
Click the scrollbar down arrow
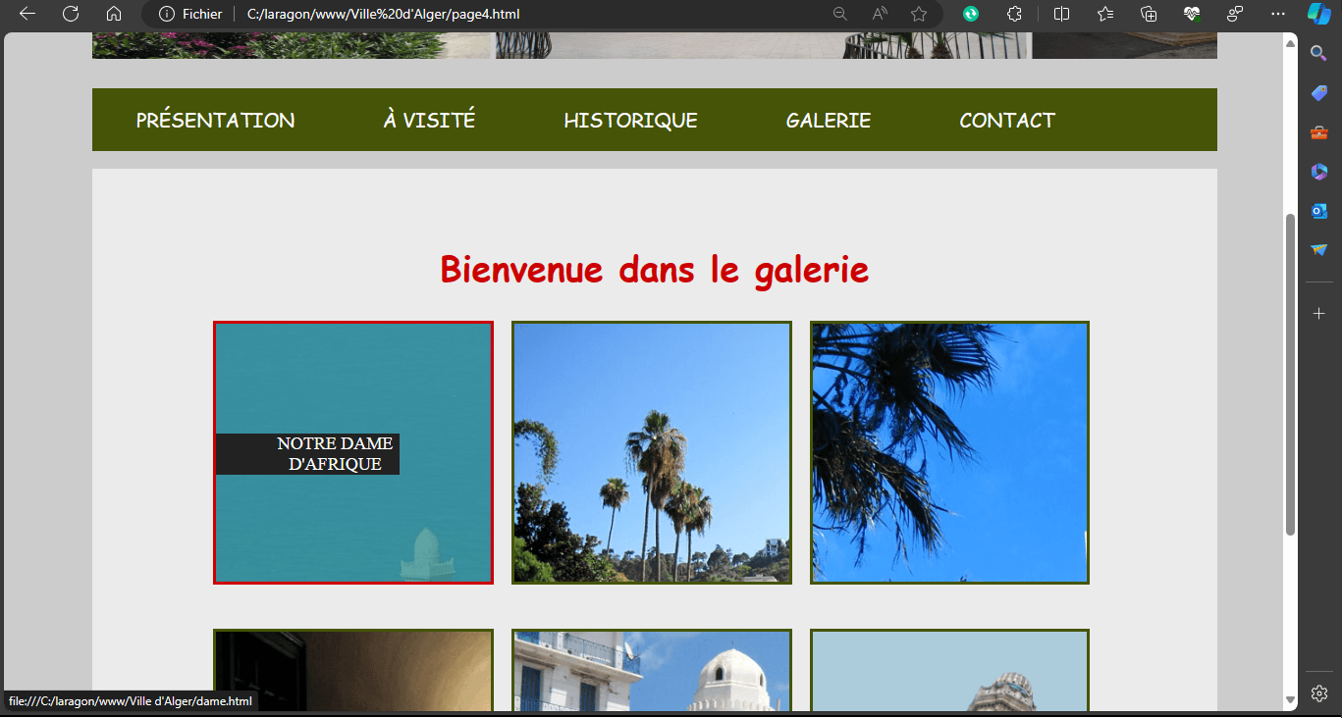1290,699
